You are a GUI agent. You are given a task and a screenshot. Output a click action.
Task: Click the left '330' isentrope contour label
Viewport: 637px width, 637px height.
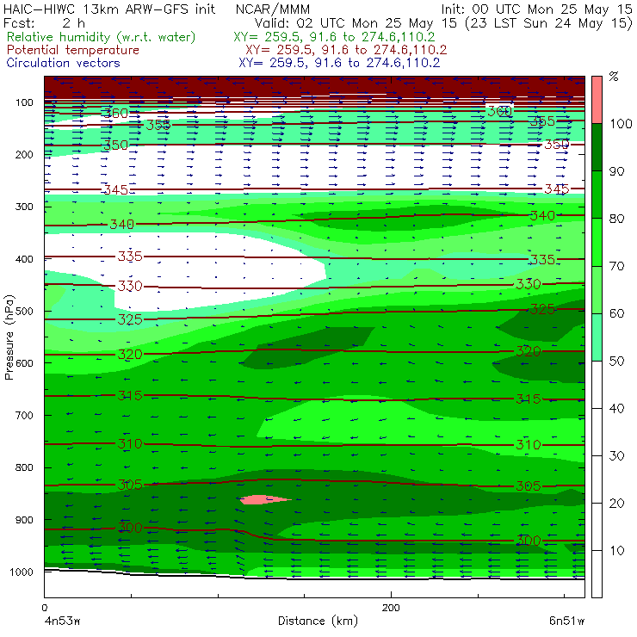click(x=130, y=286)
